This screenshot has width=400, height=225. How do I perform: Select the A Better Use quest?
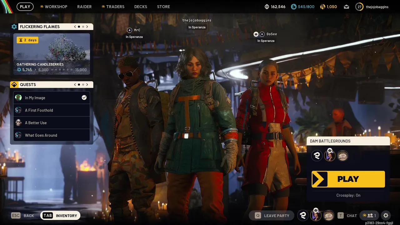(52, 122)
